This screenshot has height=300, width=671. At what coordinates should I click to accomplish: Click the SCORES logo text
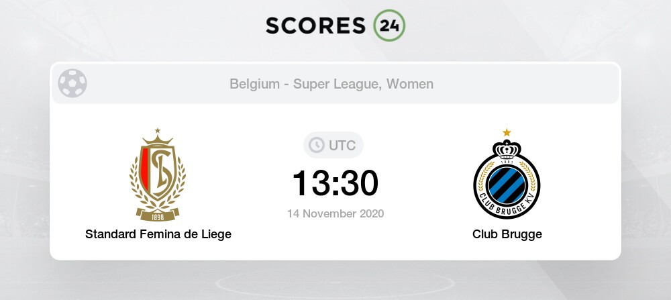pyautogui.click(x=317, y=26)
